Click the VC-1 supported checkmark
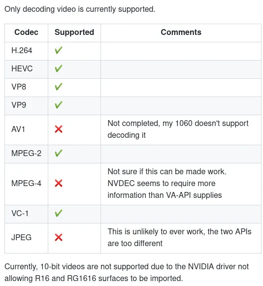 59,213
